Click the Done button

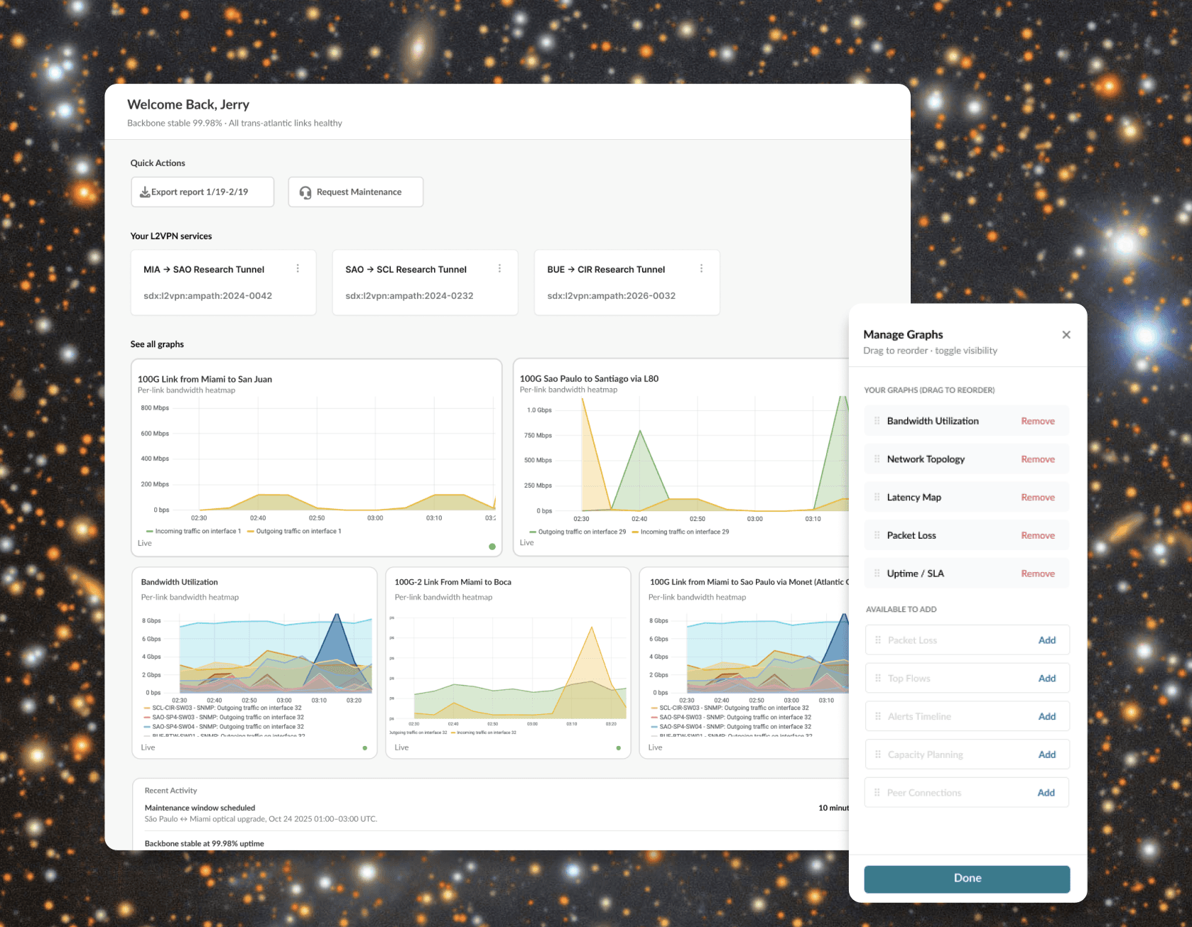(x=967, y=879)
